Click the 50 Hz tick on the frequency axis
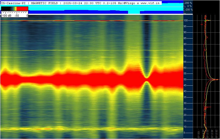The width and height of the screenshot is (220, 139). click(185, 79)
